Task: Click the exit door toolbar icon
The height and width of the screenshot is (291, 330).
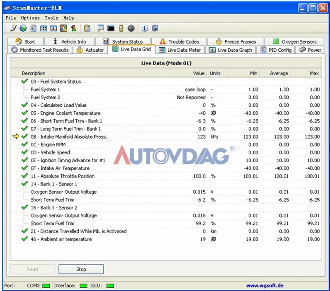Action: 155,28
